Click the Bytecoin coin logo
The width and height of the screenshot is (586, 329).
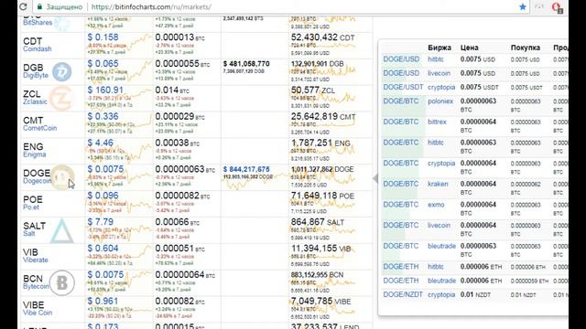pos(61,283)
